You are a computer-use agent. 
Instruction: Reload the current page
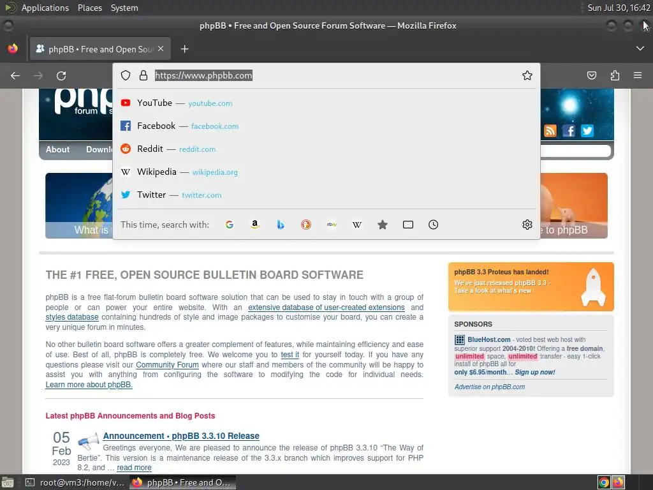click(61, 75)
